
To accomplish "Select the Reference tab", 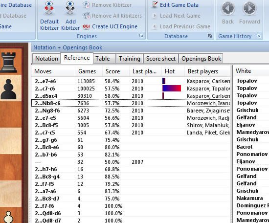I will [x=77, y=58].
